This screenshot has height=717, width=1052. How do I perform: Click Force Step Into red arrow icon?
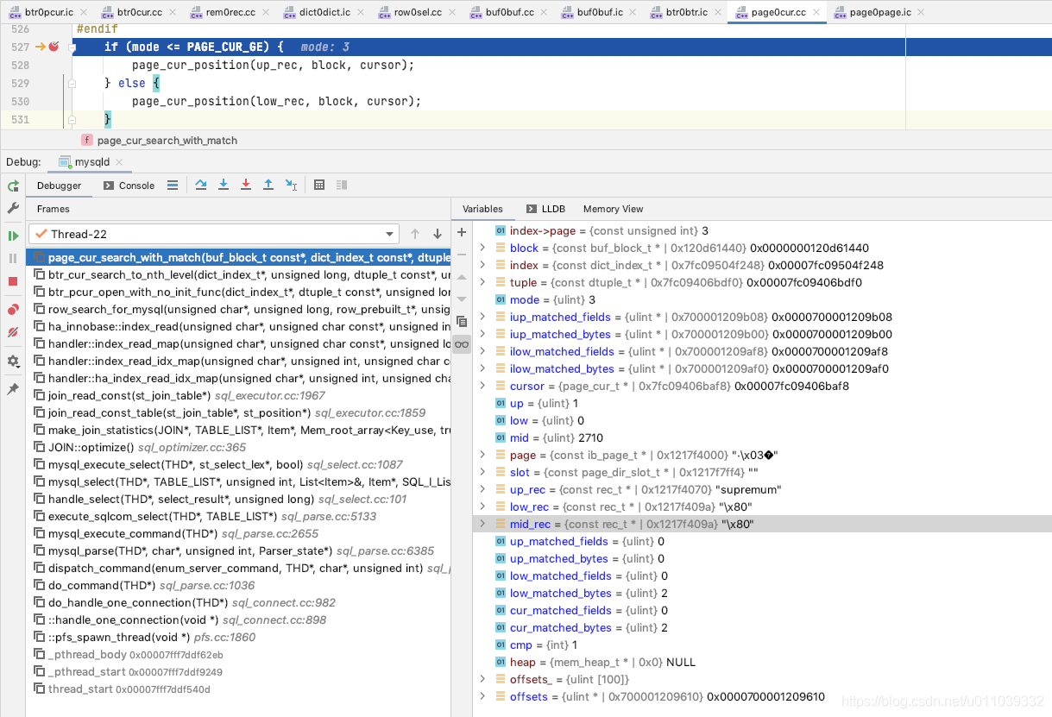[x=246, y=185]
